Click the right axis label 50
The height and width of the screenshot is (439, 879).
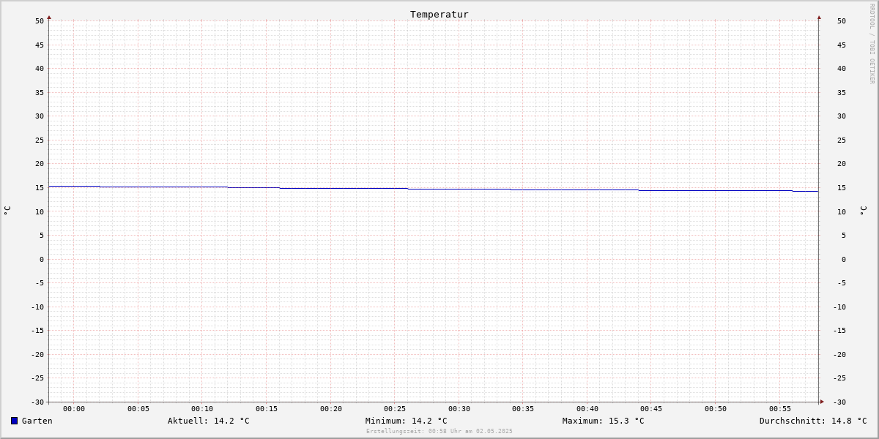tap(842, 20)
